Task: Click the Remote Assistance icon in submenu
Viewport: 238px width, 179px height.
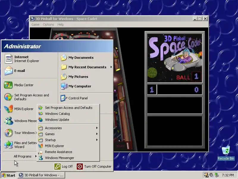Action: (x=40, y=152)
